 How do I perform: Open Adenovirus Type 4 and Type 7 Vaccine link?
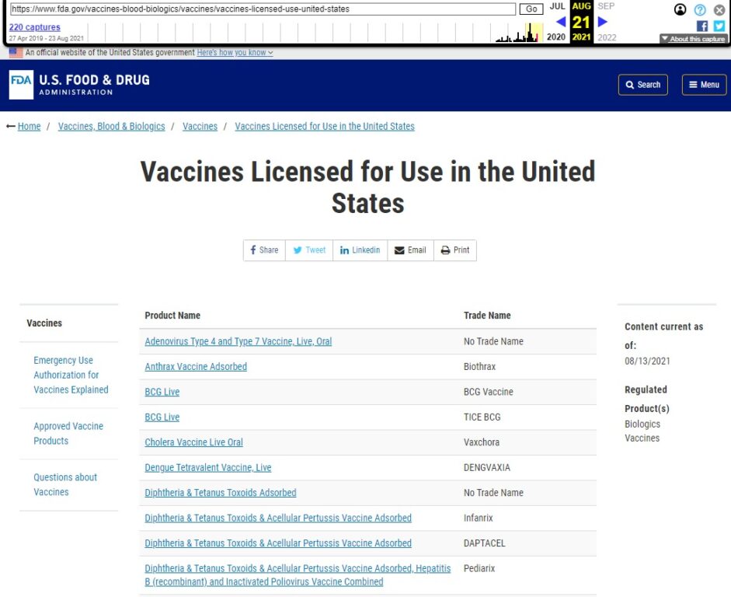(238, 341)
